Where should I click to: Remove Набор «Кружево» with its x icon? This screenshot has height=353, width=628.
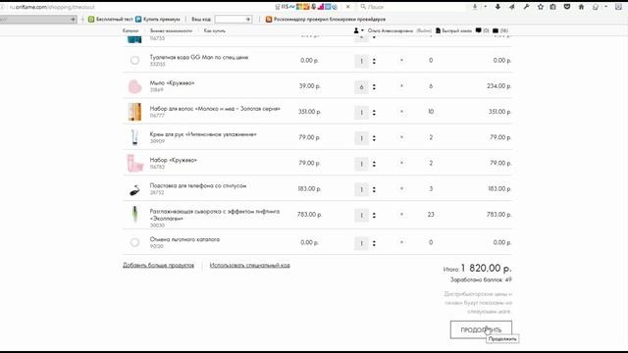click(401, 163)
